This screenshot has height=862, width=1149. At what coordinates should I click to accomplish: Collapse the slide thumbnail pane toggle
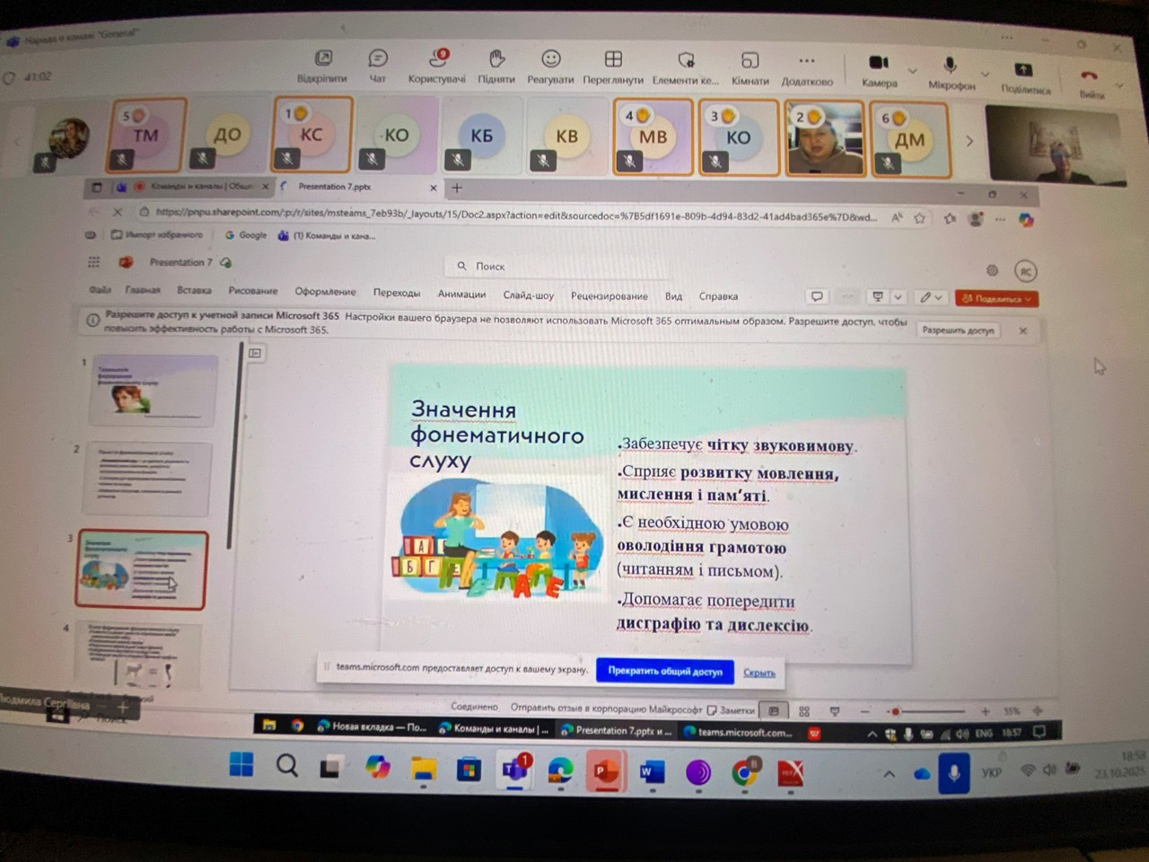(255, 354)
